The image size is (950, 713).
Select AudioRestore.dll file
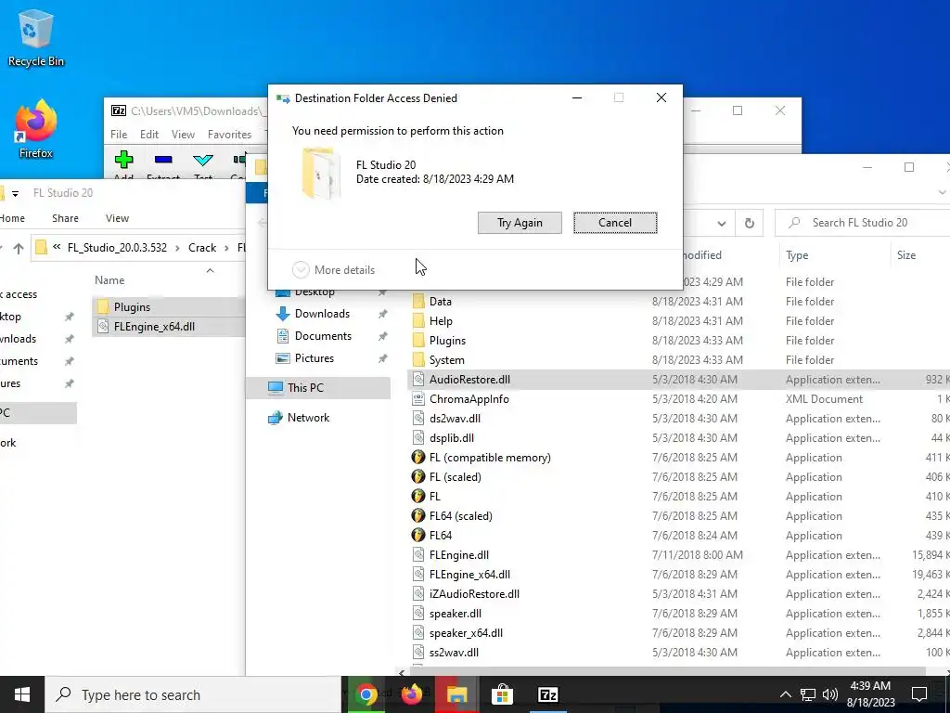click(x=469, y=380)
